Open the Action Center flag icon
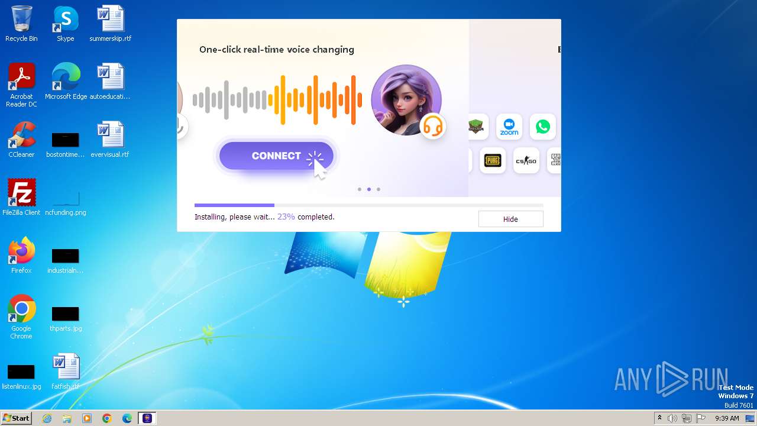 coord(701,418)
